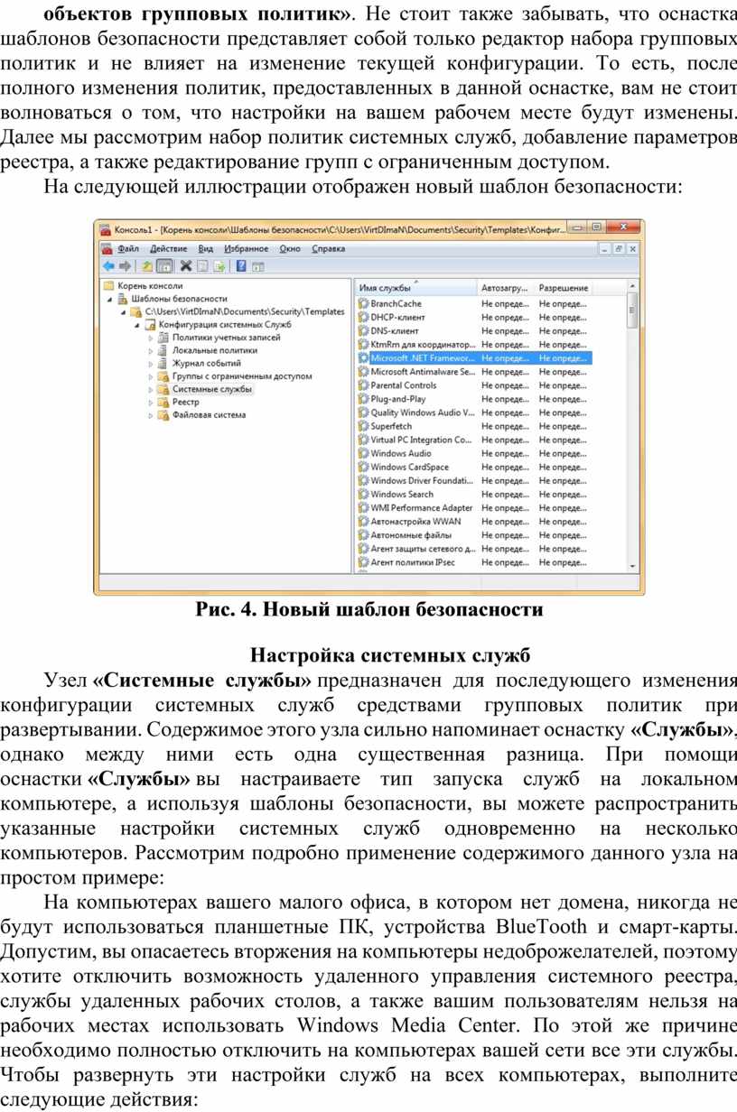Viewport: 737px width, 1112px height.
Task: Select the Virtual PC Integration Components service
Action: pyautogui.click(x=474, y=440)
